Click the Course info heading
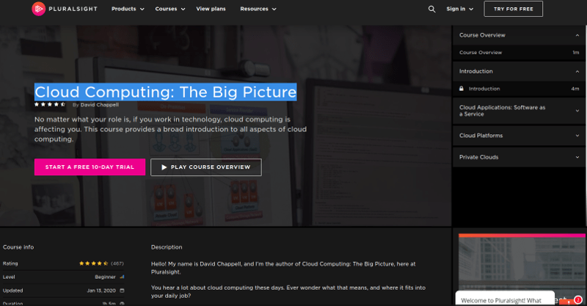The height and width of the screenshot is (306, 587). pos(18,247)
